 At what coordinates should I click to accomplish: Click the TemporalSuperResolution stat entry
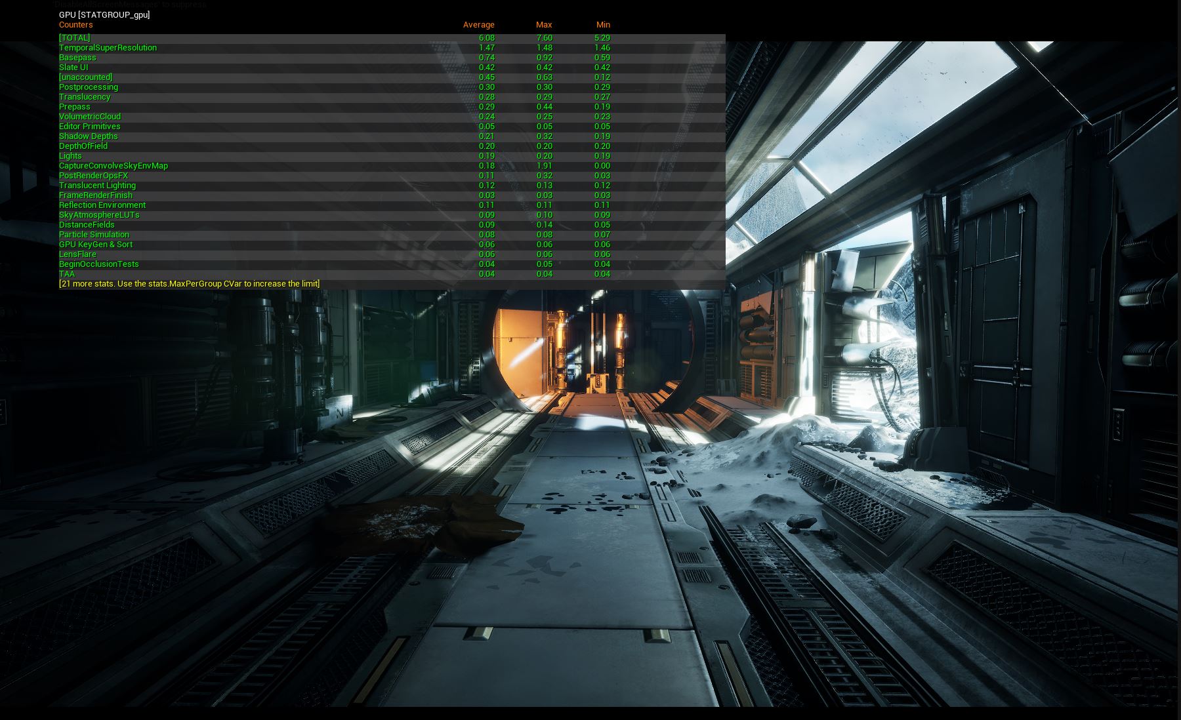tap(107, 48)
